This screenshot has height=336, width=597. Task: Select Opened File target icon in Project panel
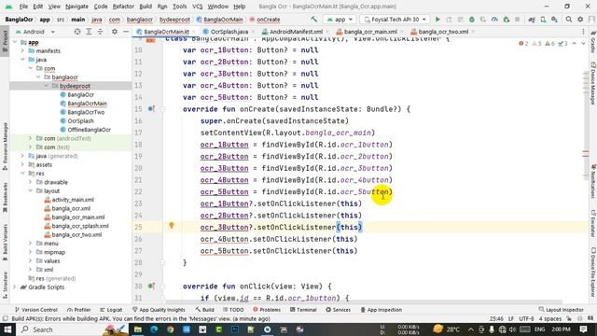tap(77, 32)
